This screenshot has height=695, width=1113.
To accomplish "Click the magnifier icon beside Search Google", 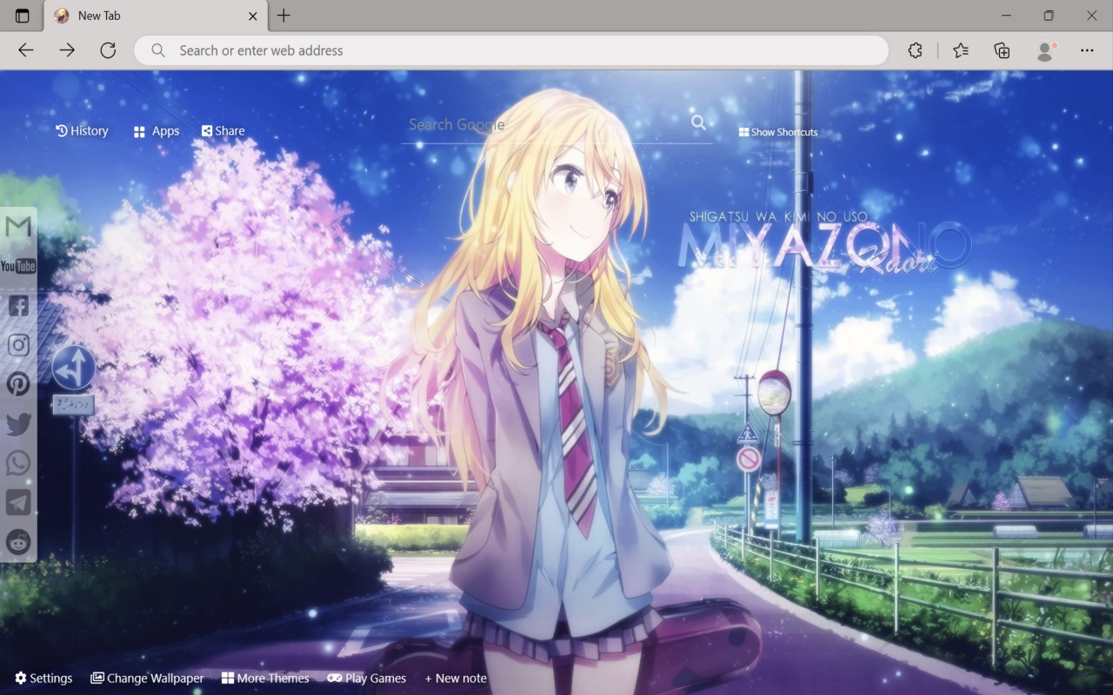I will tap(698, 122).
